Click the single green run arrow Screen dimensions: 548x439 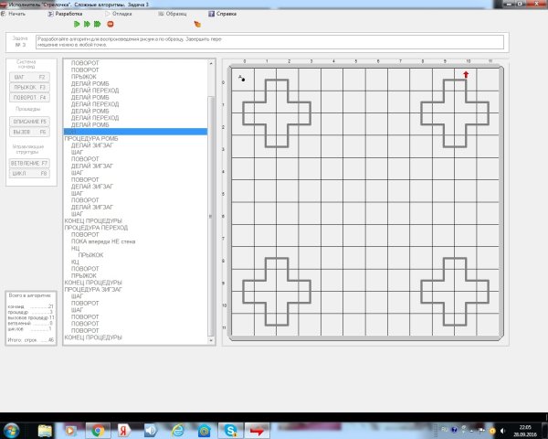pos(77,25)
